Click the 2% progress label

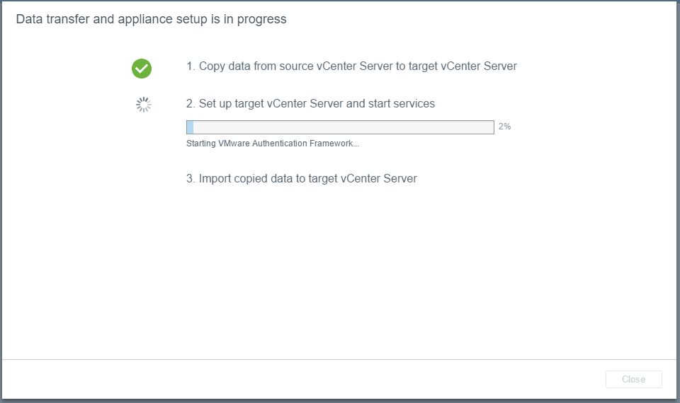tap(504, 127)
